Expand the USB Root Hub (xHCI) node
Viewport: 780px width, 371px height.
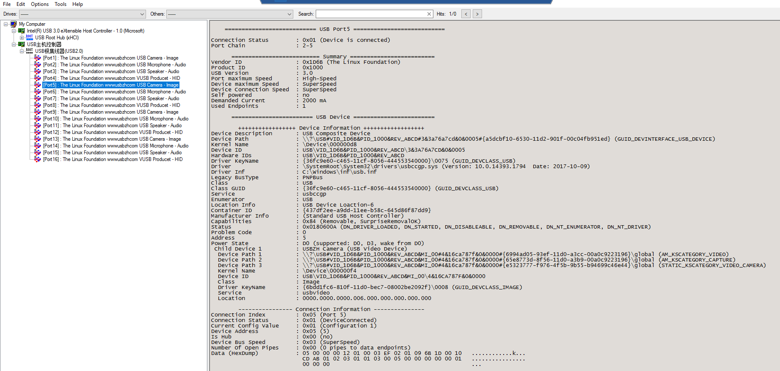pos(22,38)
